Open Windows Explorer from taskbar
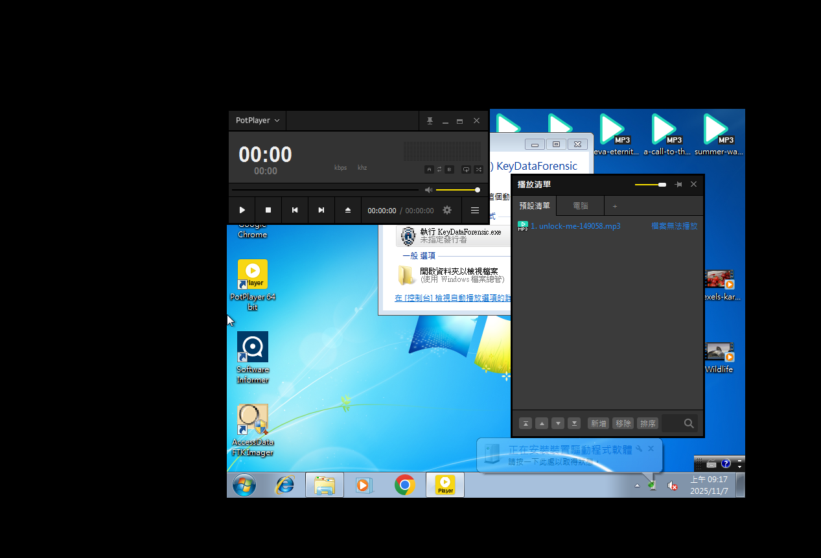 pyautogui.click(x=325, y=485)
